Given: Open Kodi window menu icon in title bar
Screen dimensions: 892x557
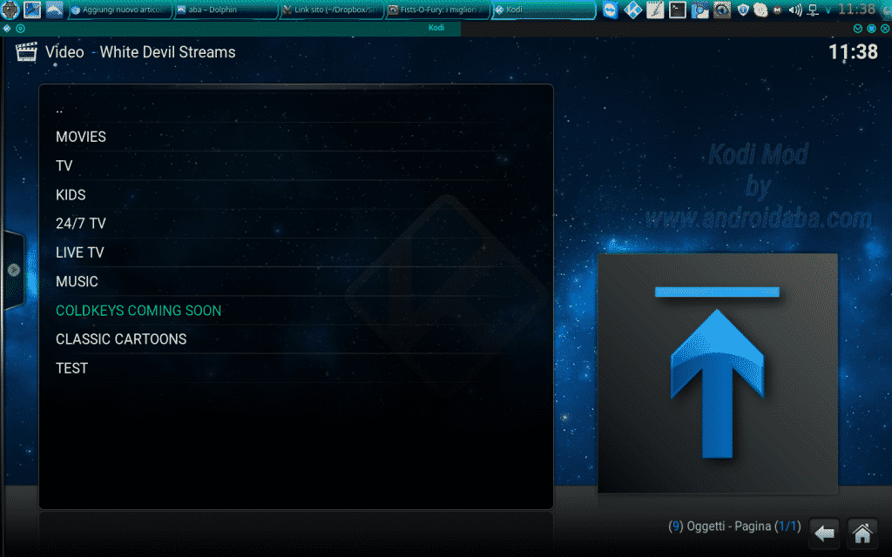Looking at the screenshot, I should (x=7, y=28).
